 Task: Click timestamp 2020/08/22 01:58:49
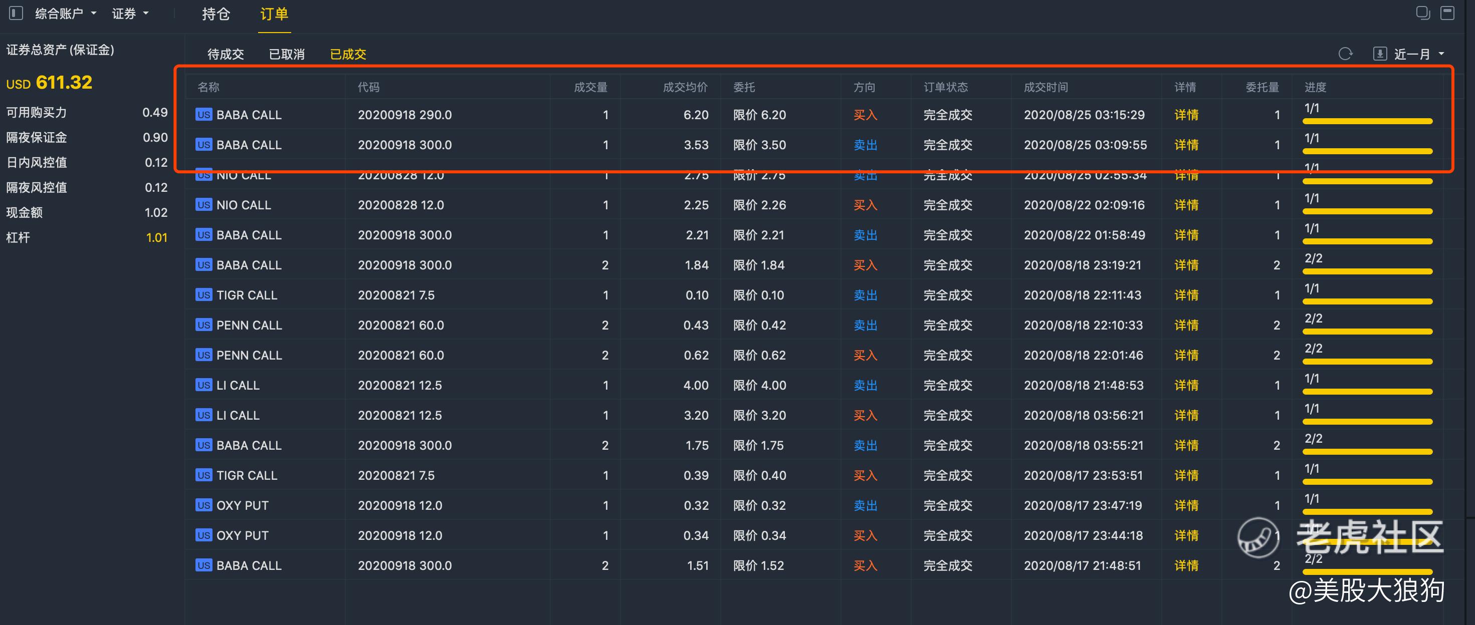tap(1085, 235)
